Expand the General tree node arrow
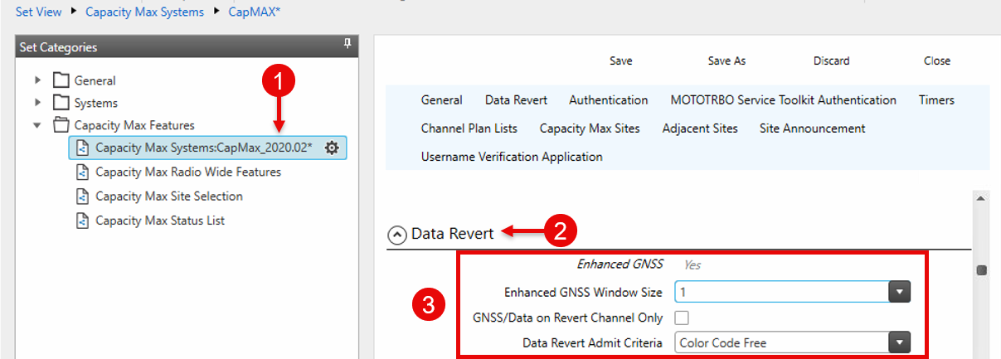1001x359 pixels. tap(37, 80)
